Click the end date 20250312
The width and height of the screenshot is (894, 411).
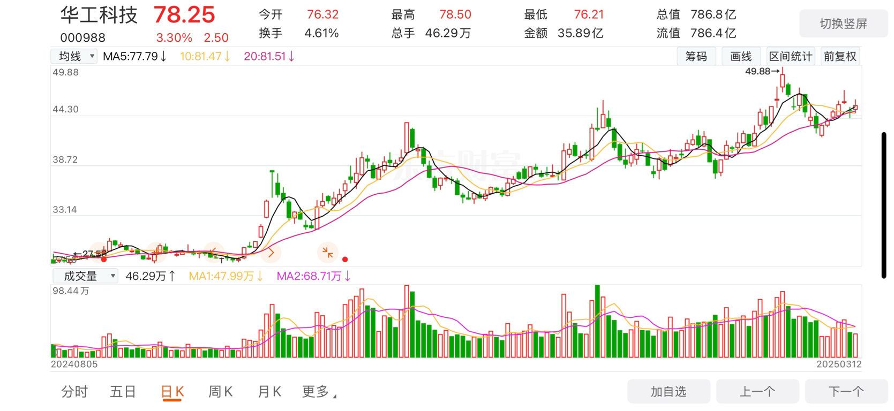coord(839,364)
